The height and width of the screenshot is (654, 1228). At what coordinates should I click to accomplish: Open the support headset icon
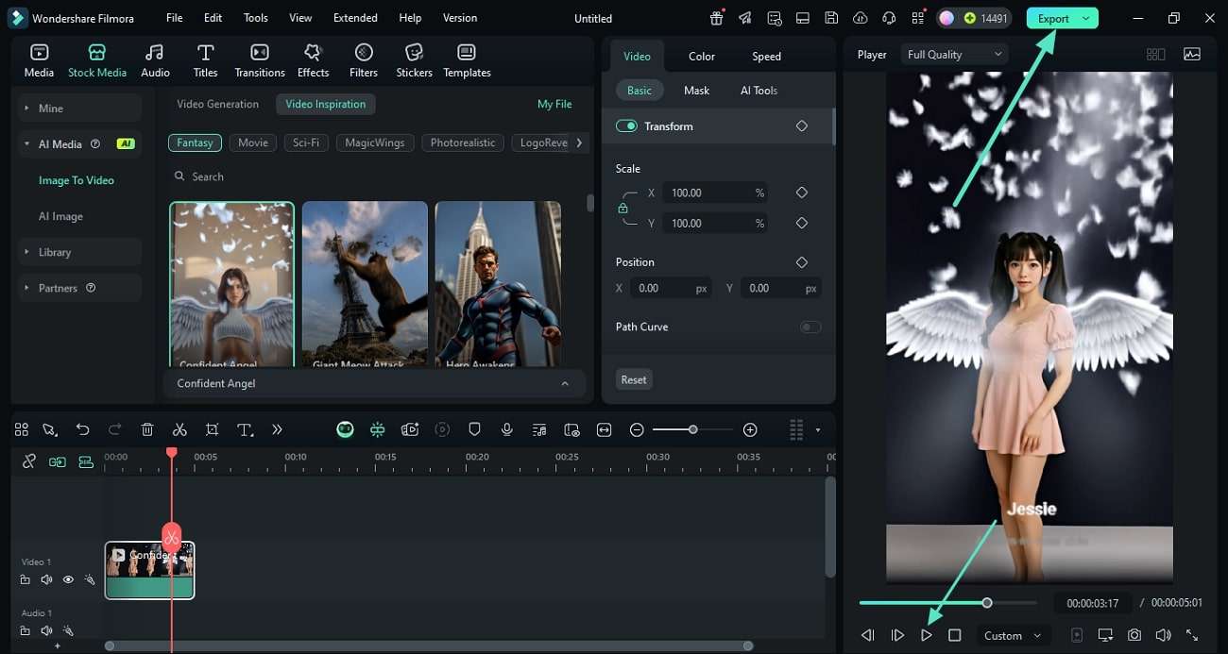(888, 18)
